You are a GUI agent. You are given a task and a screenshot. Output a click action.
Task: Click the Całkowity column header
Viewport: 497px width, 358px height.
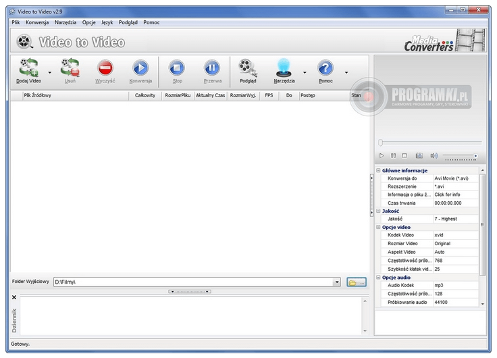point(145,95)
